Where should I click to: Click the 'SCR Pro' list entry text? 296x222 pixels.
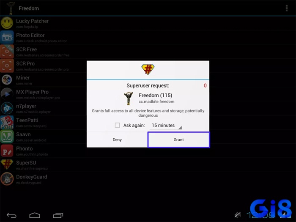pyautogui.click(x=25, y=63)
